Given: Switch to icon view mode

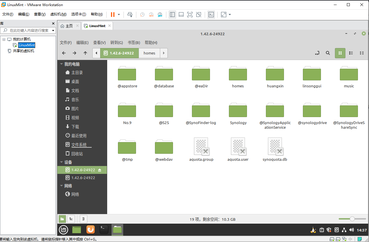Looking at the screenshot, I should pyautogui.click(x=340, y=53).
